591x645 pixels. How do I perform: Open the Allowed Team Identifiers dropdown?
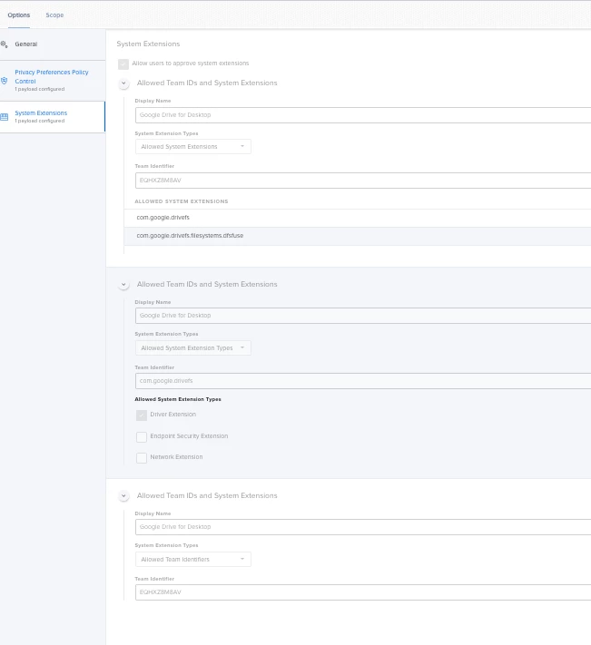193,560
